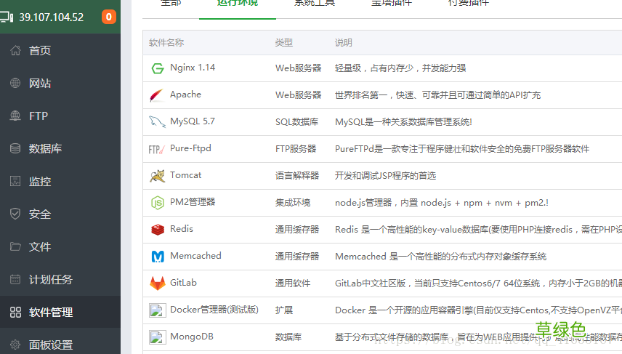Switch to the 全部 tab

171,3
